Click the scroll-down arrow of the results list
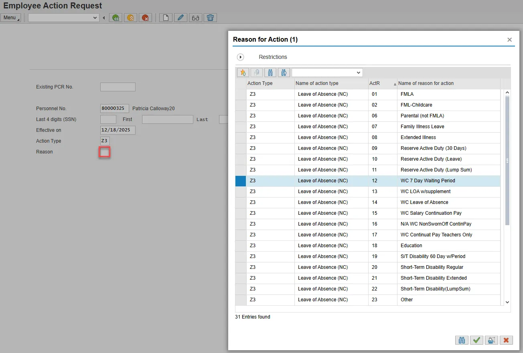This screenshot has width=523, height=353. [x=507, y=302]
